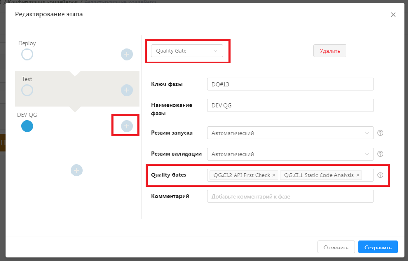The image size is (408, 261).
Task: Click the plus icon next to Deploy
Action: 126,54
